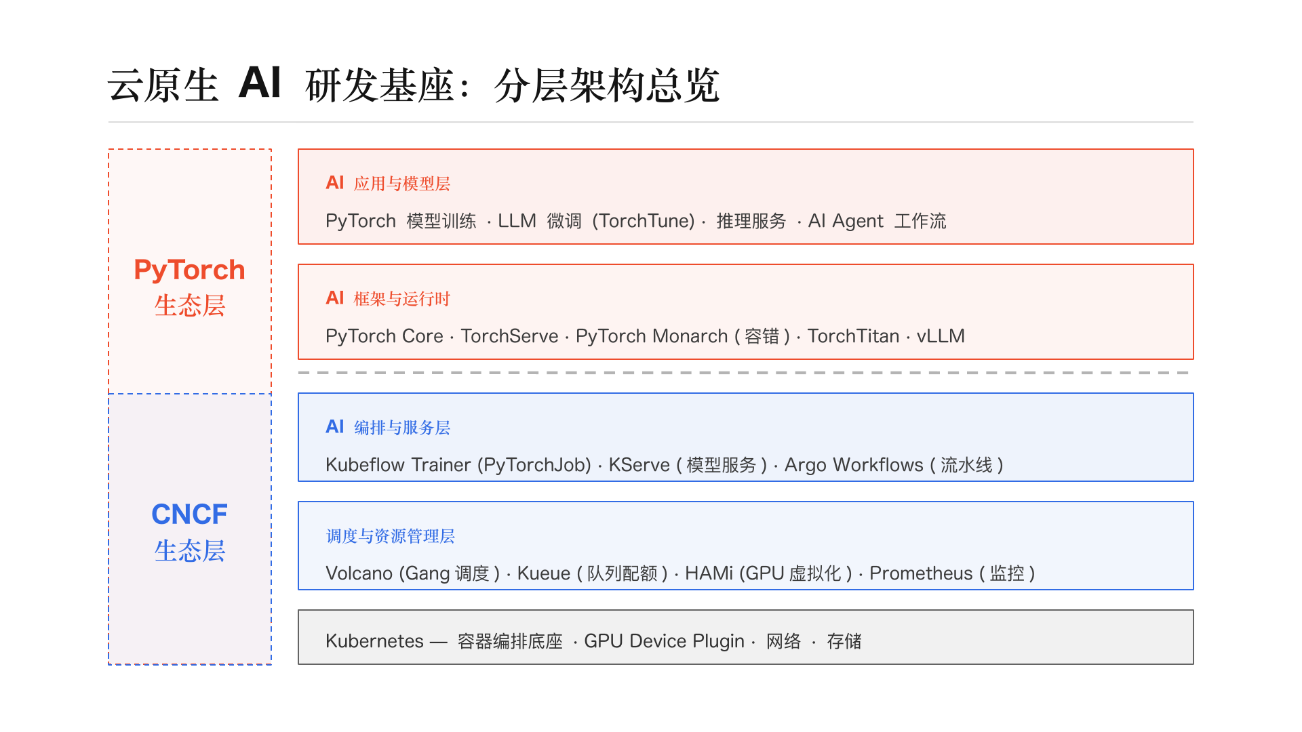The height and width of the screenshot is (732, 1302).
Task: Click the Prometheus (监控) text
Action: 953,573
